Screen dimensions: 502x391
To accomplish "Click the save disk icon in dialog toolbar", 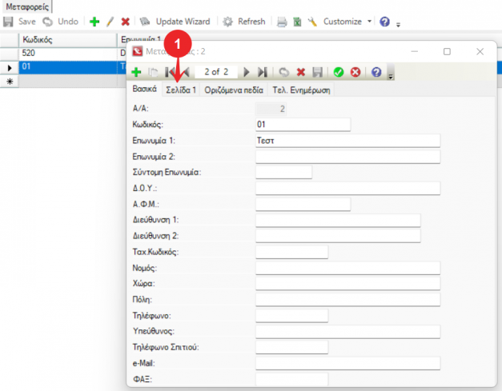I will (x=317, y=72).
